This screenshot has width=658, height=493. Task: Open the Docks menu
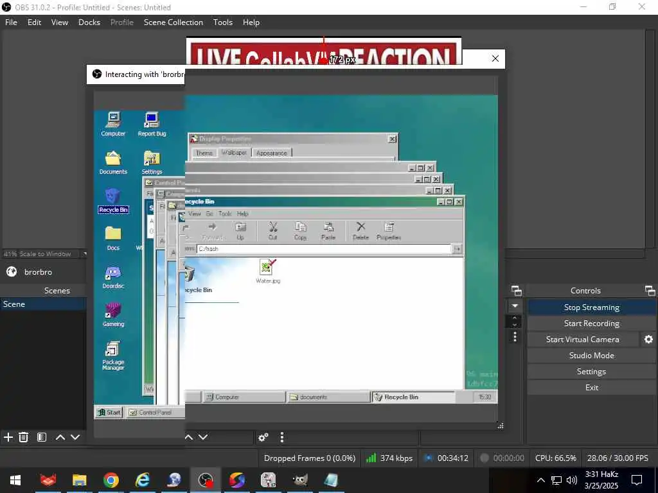pyautogui.click(x=89, y=22)
